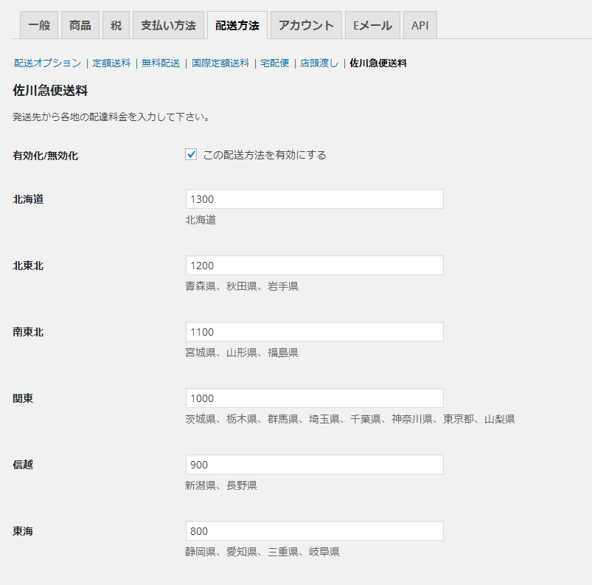Click the 北海道 rate field showing 1300
Viewport: 592px width, 585px height.
[315, 199]
